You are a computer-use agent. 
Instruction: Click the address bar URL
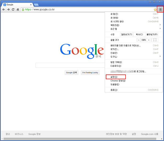pyautogui.click(x=40, y=9)
